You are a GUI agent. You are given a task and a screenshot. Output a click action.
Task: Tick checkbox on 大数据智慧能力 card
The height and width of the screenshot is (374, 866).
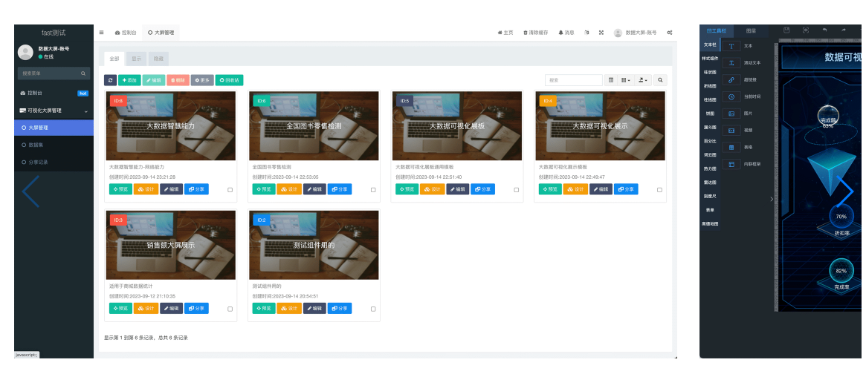pos(230,190)
